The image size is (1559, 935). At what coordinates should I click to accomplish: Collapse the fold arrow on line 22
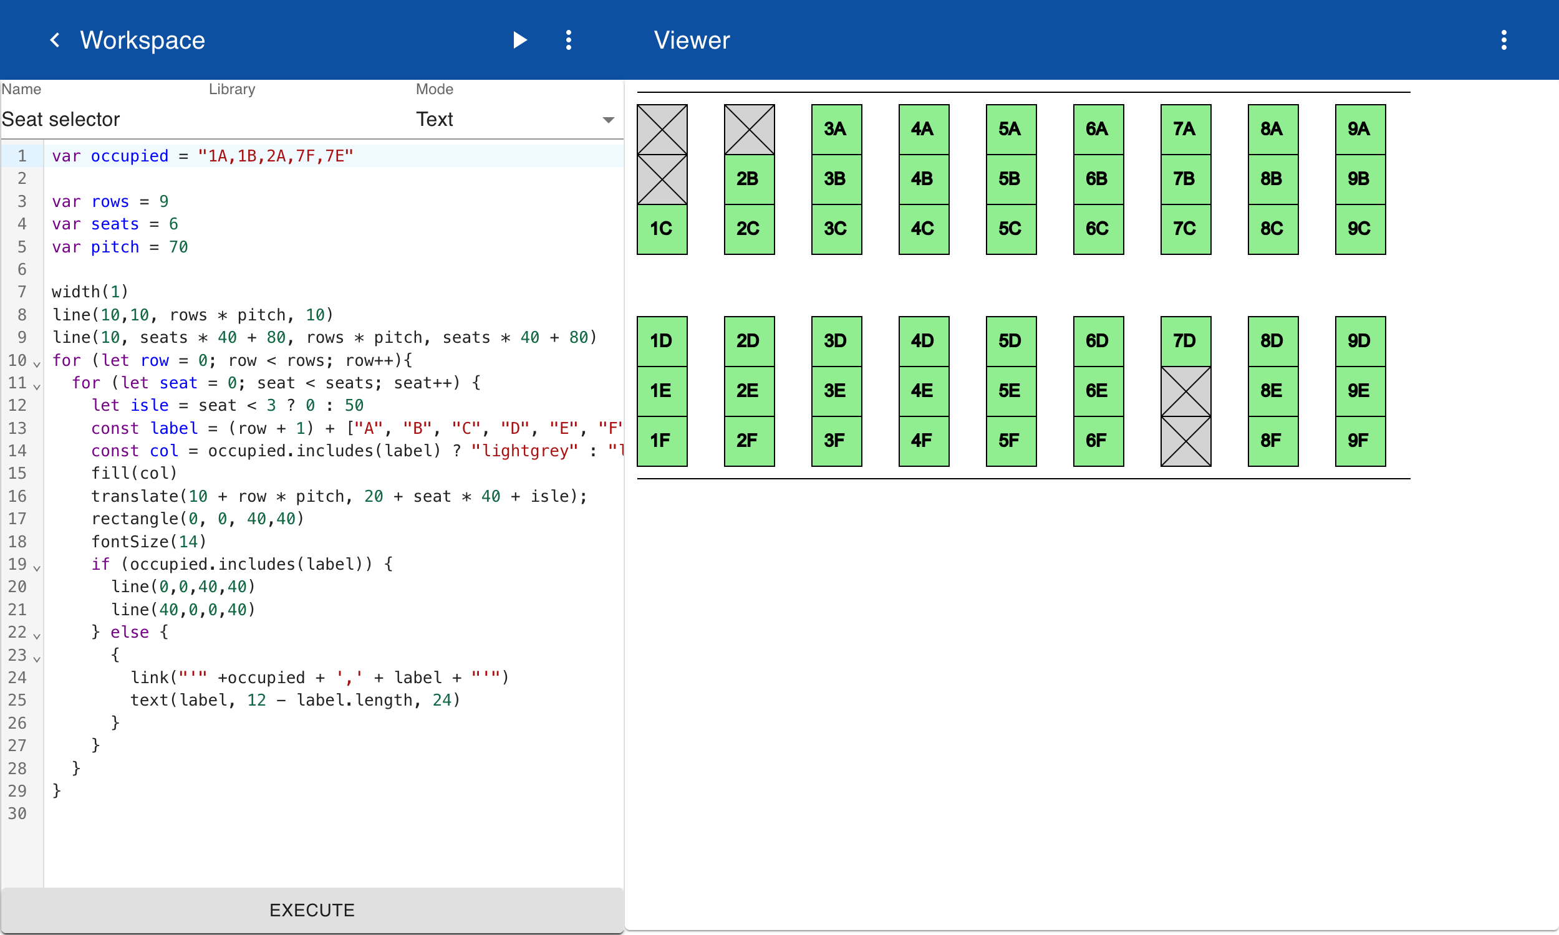[x=37, y=636]
